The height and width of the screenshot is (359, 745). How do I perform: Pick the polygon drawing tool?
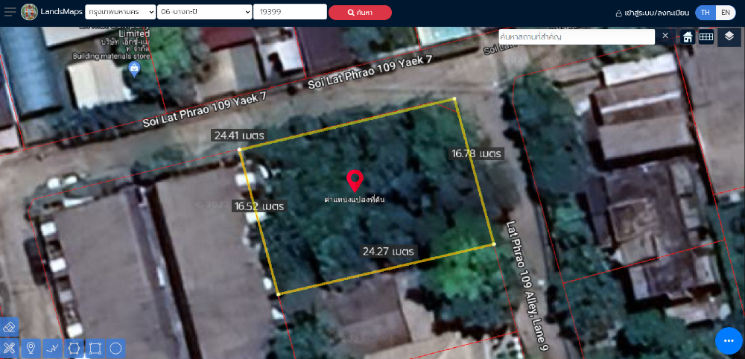pyautogui.click(x=74, y=348)
